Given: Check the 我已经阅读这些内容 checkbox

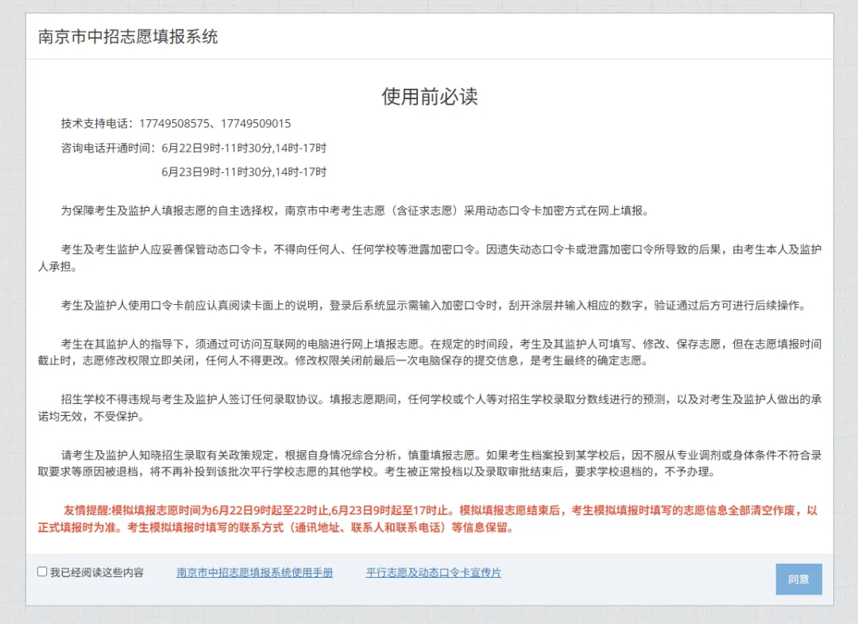Looking at the screenshot, I should [42, 572].
